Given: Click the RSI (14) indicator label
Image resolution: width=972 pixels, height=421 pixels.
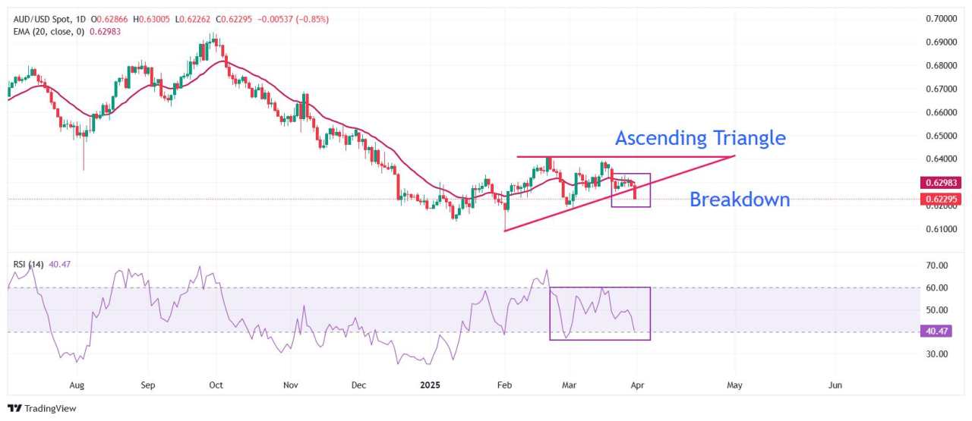Looking at the screenshot, I should click(x=27, y=264).
